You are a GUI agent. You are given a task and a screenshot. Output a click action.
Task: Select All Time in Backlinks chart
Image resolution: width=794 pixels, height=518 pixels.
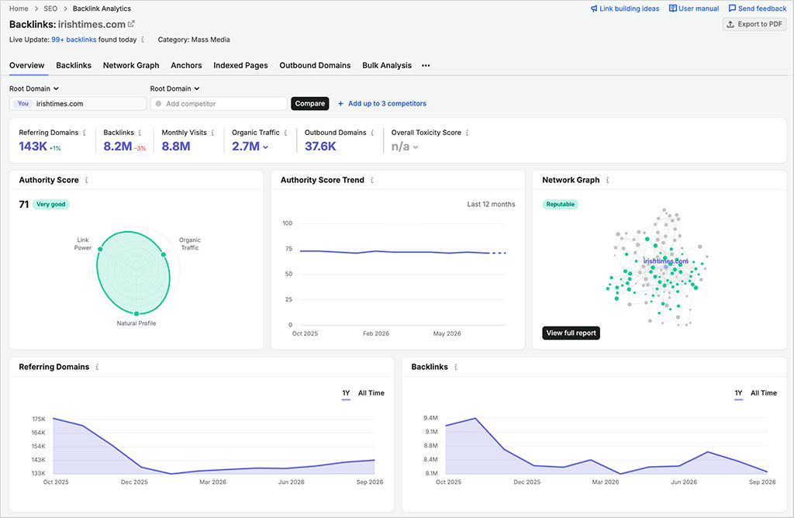(x=764, y=393)
